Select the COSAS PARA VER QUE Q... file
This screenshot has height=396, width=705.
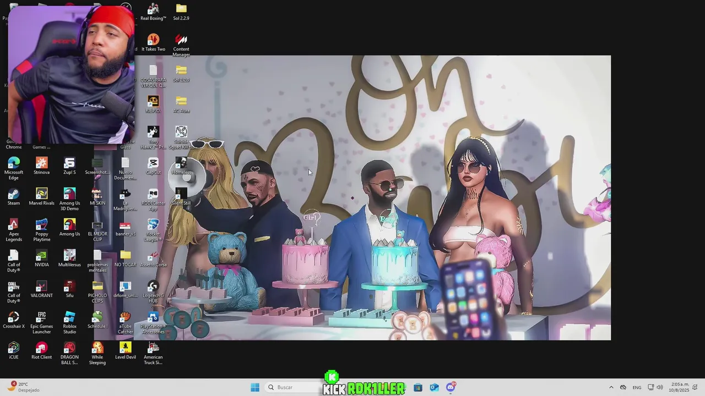(153, 75)
